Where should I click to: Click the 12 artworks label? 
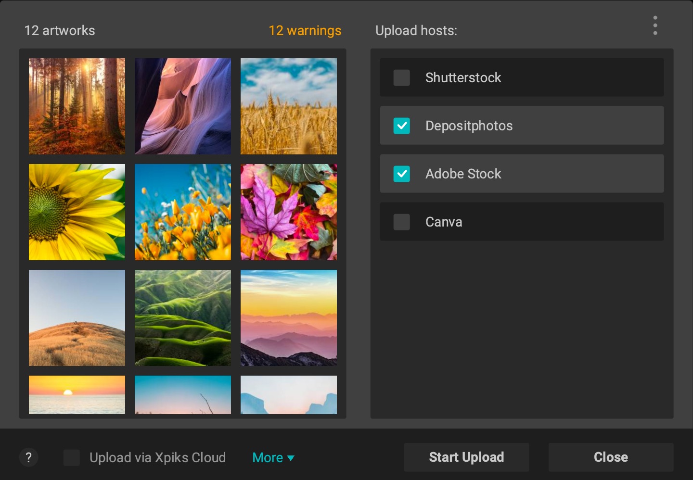click(x=60, y=31)
